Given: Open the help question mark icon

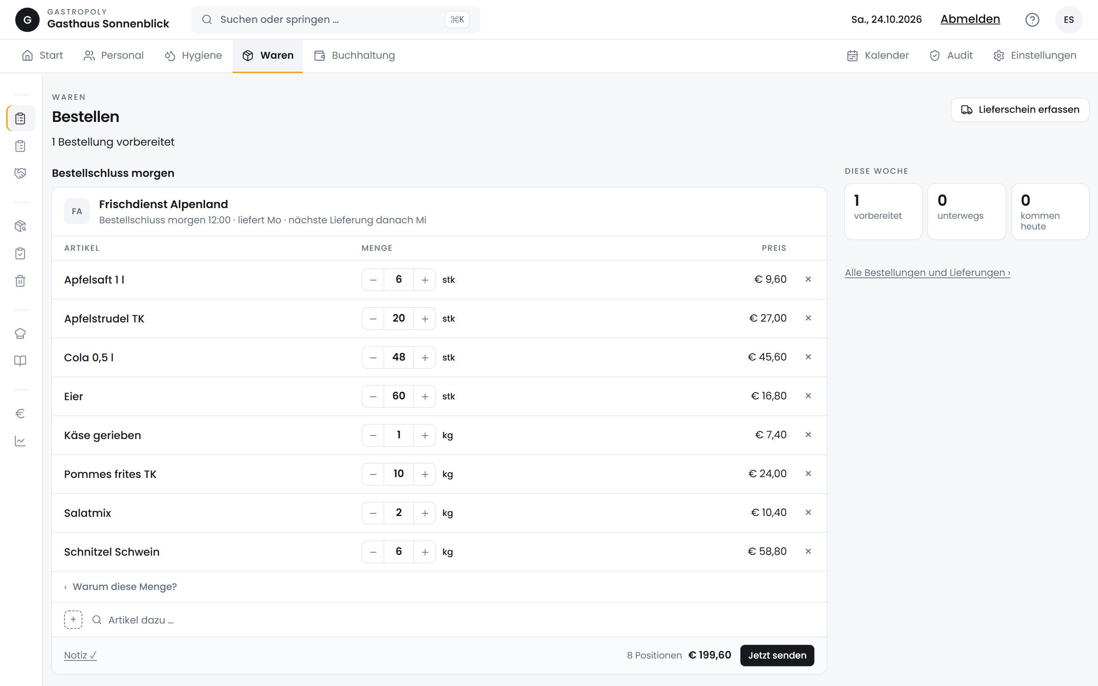Looking at the screenshot, I should pyautogui.click(x=1032, y=19).
